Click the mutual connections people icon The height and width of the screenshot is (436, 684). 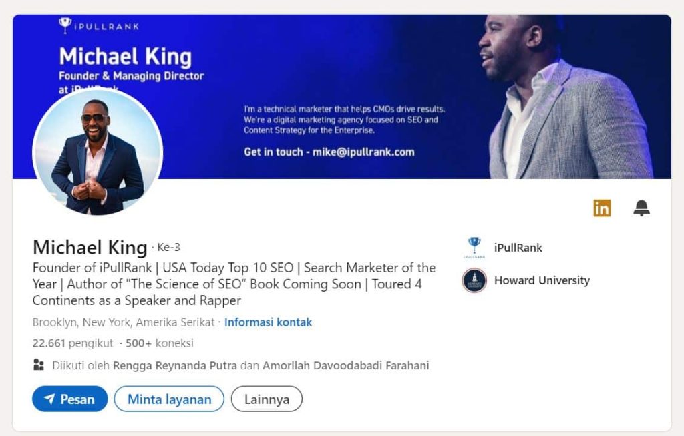[37, 366]
